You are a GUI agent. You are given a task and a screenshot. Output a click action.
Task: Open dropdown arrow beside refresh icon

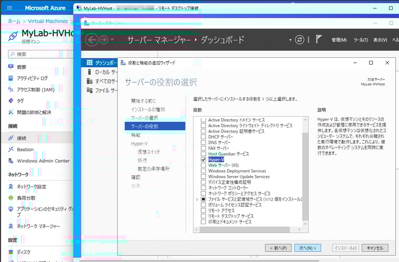[290, 40]
